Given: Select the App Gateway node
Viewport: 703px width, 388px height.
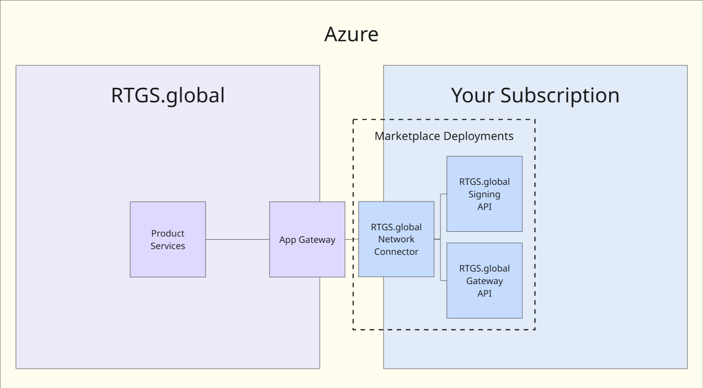Looking at the screenshot, I should (307, 239).
